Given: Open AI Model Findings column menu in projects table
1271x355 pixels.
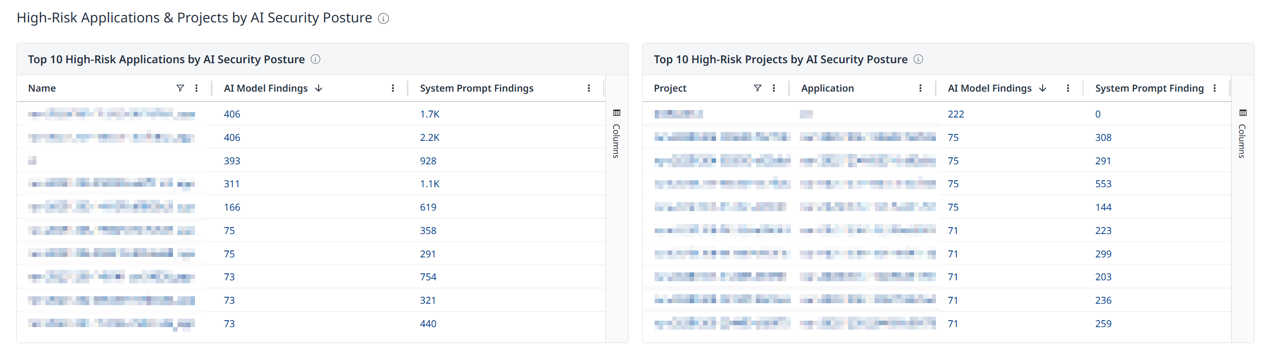Looking at the screenshot, I should tap(1068, 88).
